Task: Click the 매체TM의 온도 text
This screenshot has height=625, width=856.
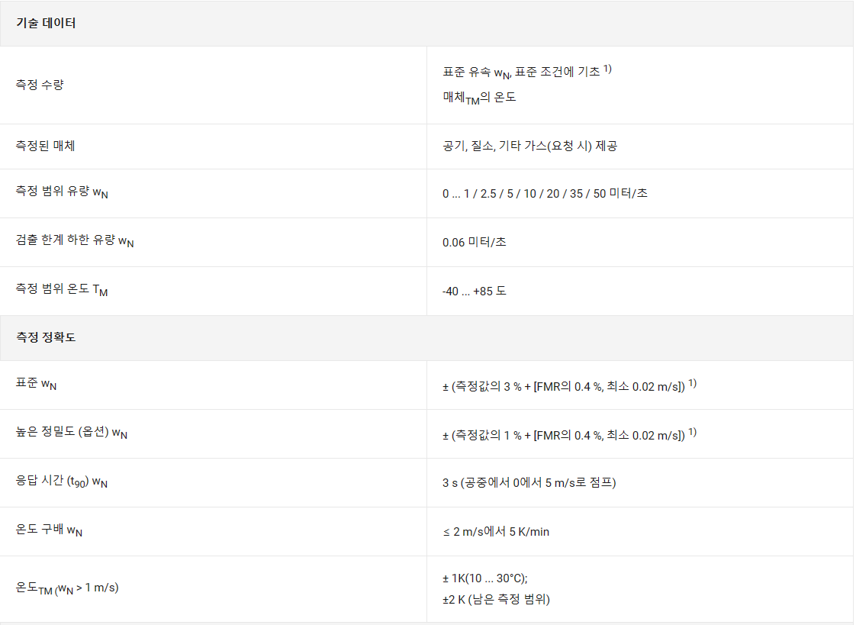Action: coord(479,98)
